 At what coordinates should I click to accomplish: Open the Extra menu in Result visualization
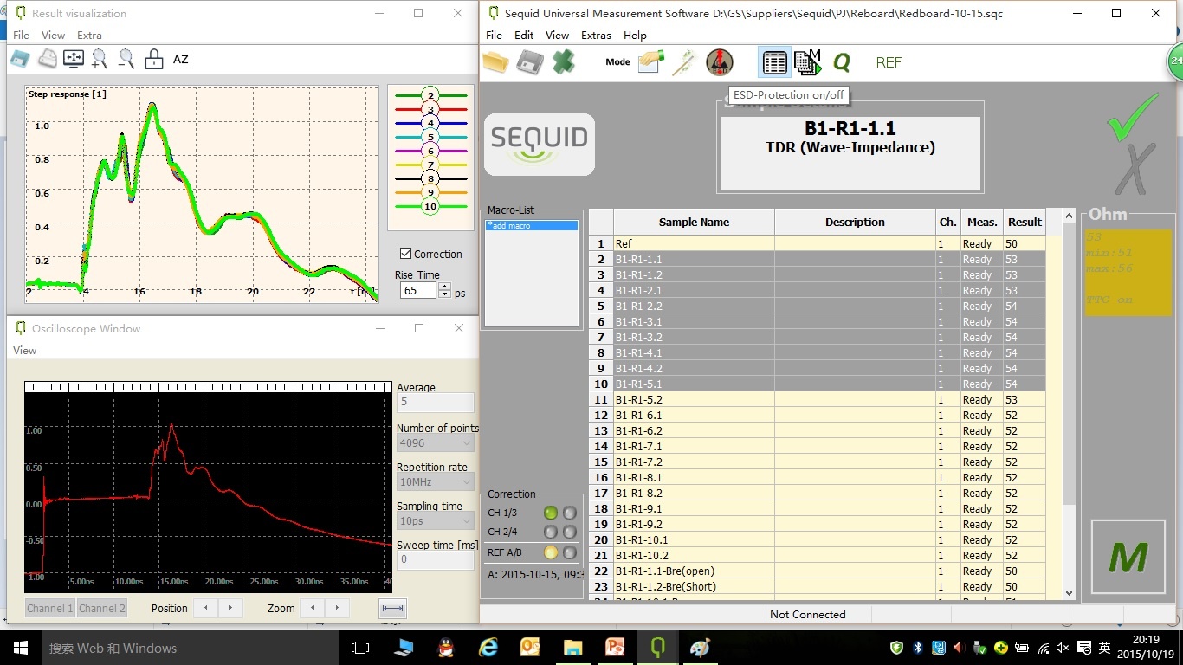[89, 36]
